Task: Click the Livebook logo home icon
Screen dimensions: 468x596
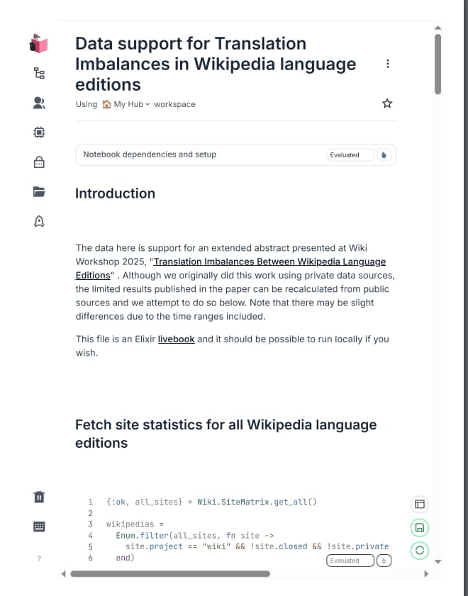Action: coord(38,43)
